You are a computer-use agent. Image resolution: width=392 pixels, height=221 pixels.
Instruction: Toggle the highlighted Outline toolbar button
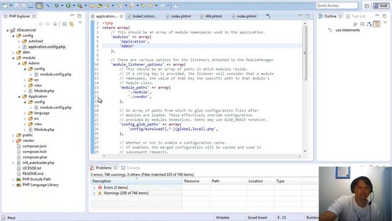tap(377, 24)
